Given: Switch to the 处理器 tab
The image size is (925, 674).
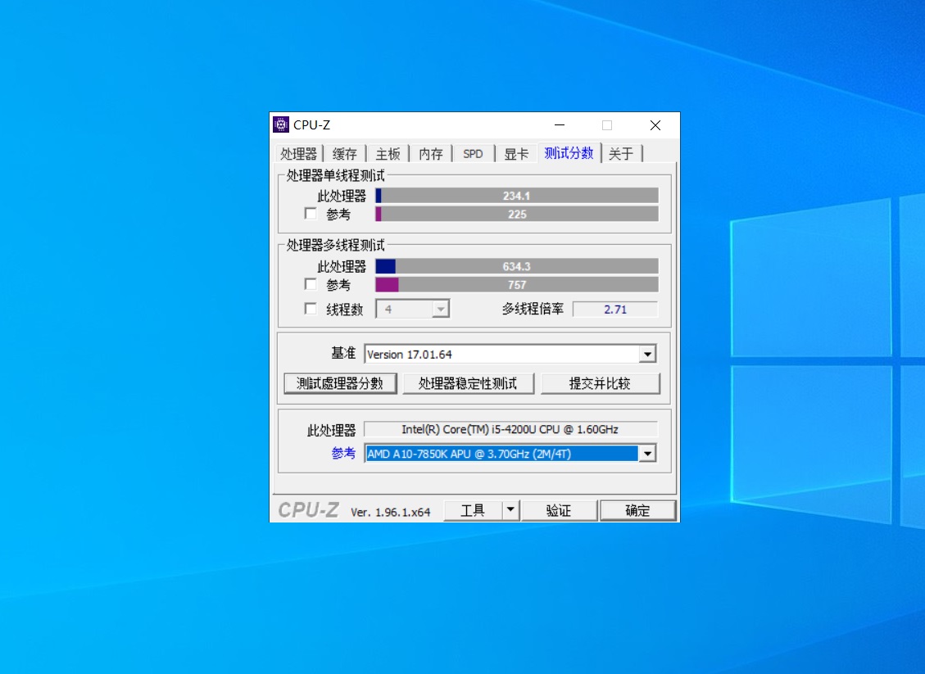Looking at the screenshot, I should 298,154.
